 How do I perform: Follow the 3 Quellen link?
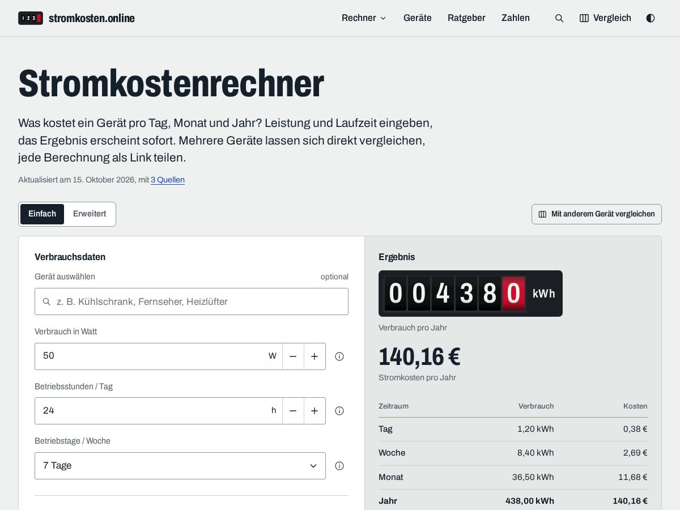[x=168, y=180]
